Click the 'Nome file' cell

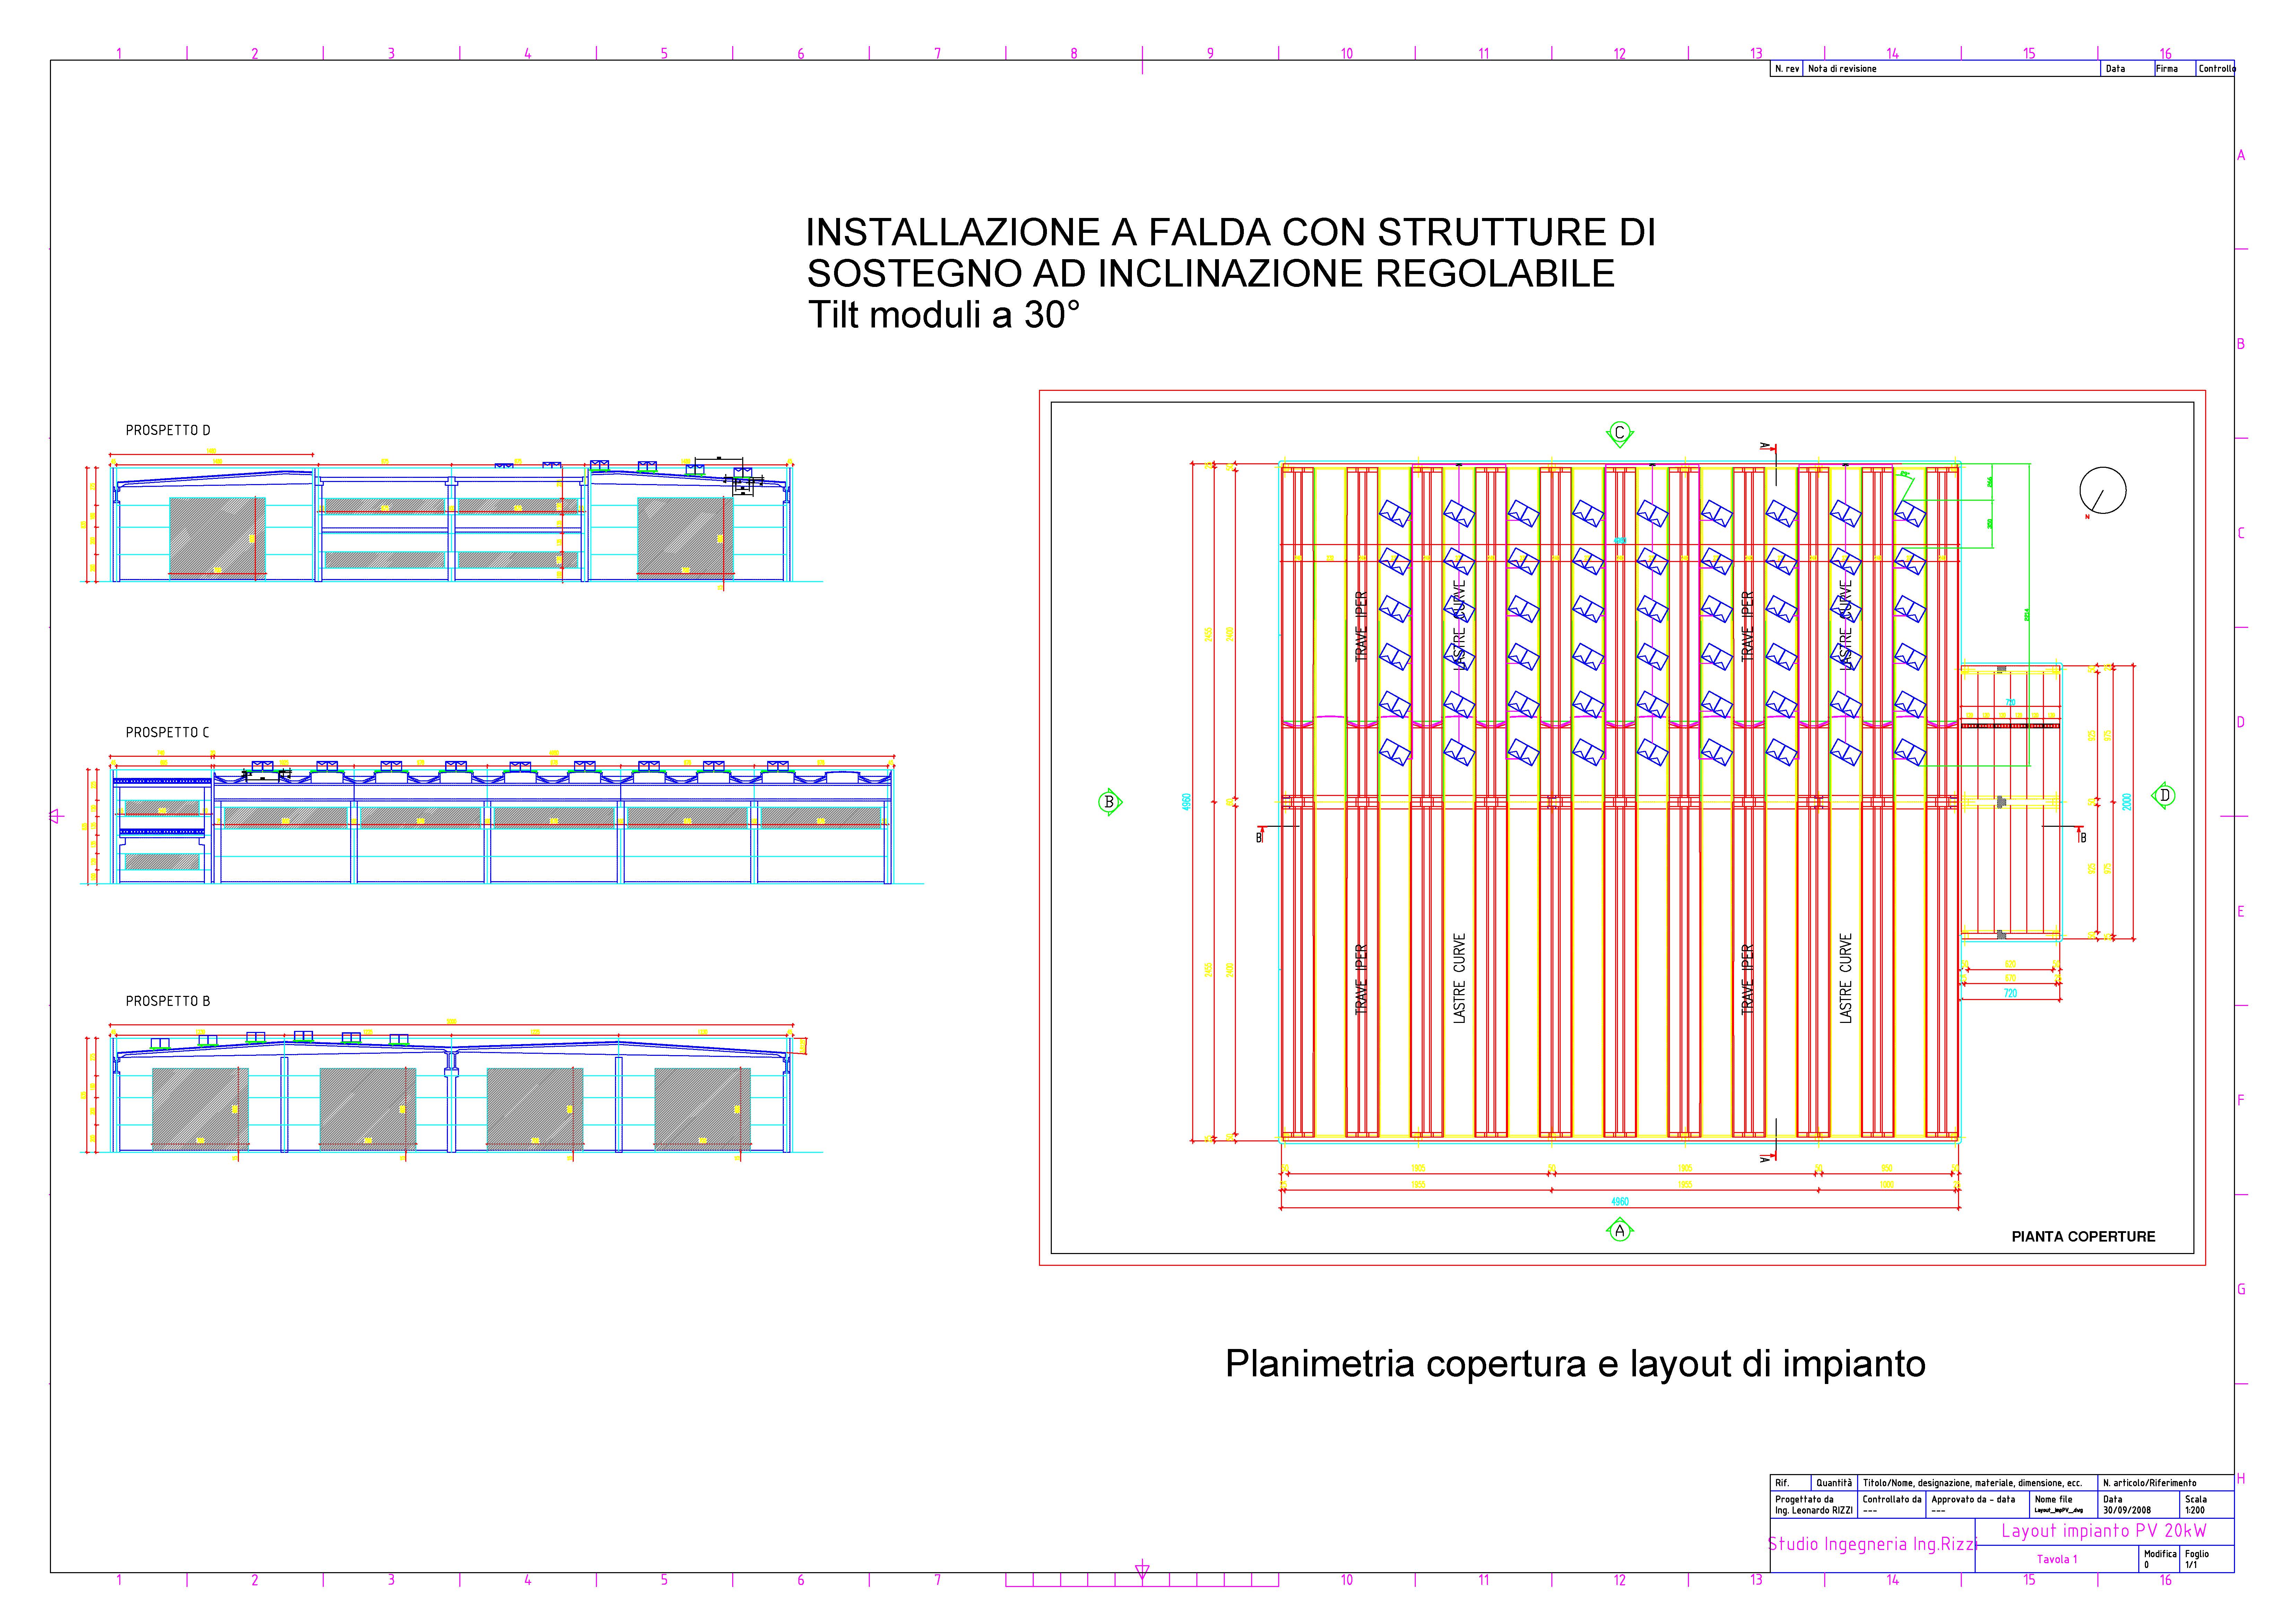[x=2064, y=1505]
